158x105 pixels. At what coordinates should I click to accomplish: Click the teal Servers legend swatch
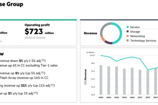127,27
